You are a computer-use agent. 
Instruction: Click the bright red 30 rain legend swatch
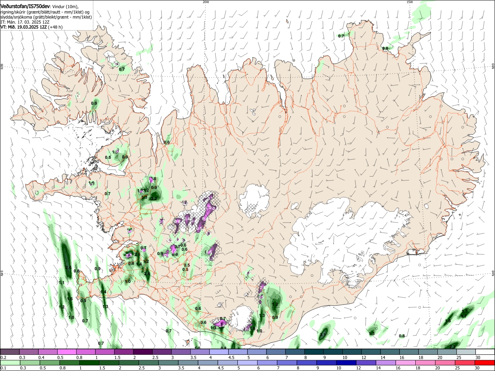tap(485, 362)
